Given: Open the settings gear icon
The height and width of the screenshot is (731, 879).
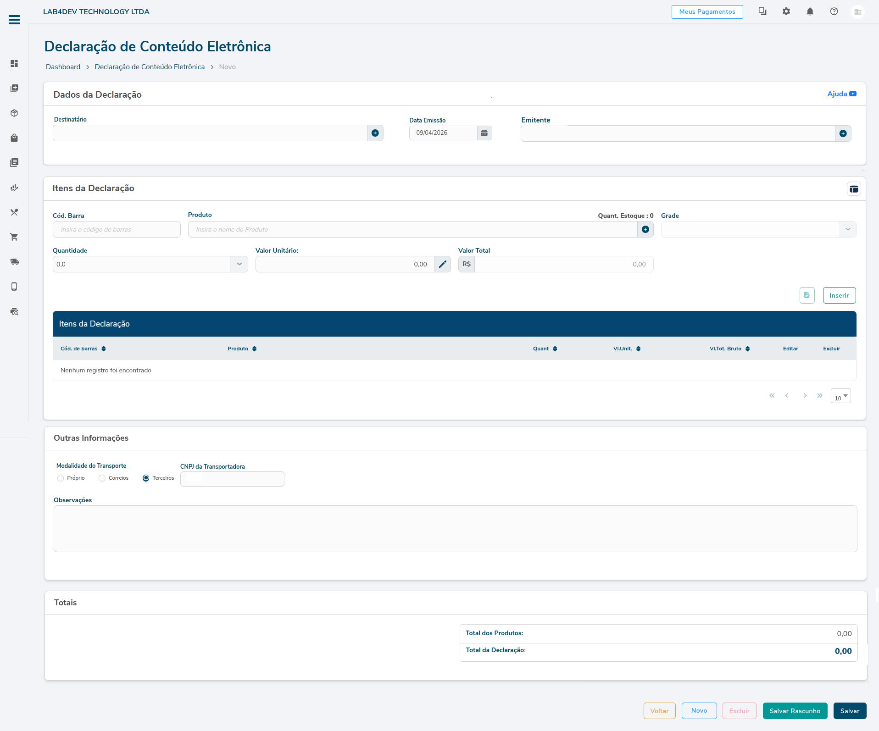Looking at the screenshot, I should tap(786, 11).
